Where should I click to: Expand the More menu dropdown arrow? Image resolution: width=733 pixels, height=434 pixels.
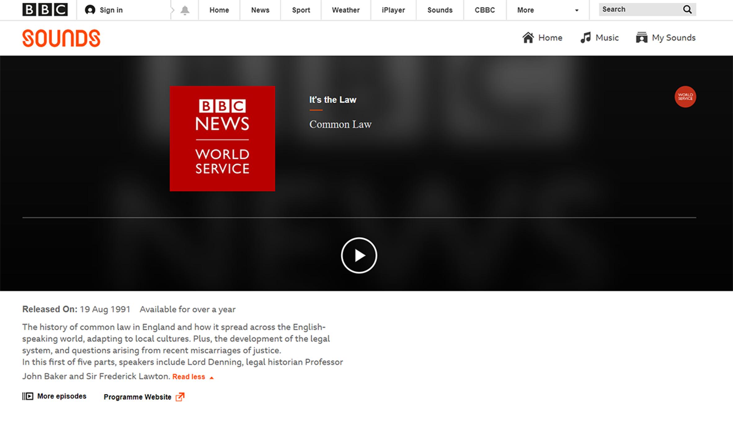[x=576, y=10]
